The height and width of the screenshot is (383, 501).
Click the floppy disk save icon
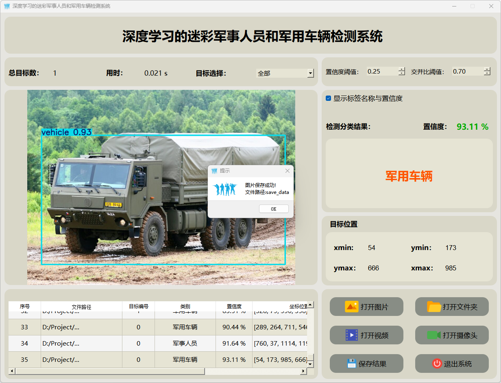coord(352,363)
